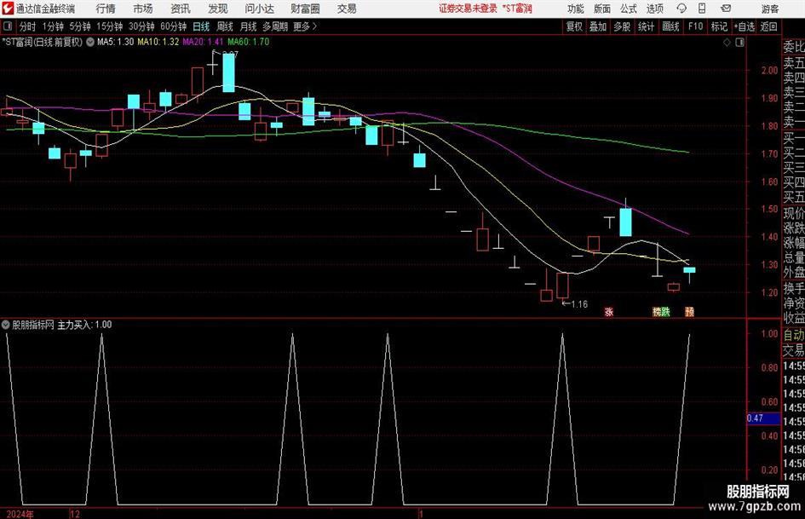Switch to the 周线 weekly tab

pyautogui.click(x=225, y=26)
